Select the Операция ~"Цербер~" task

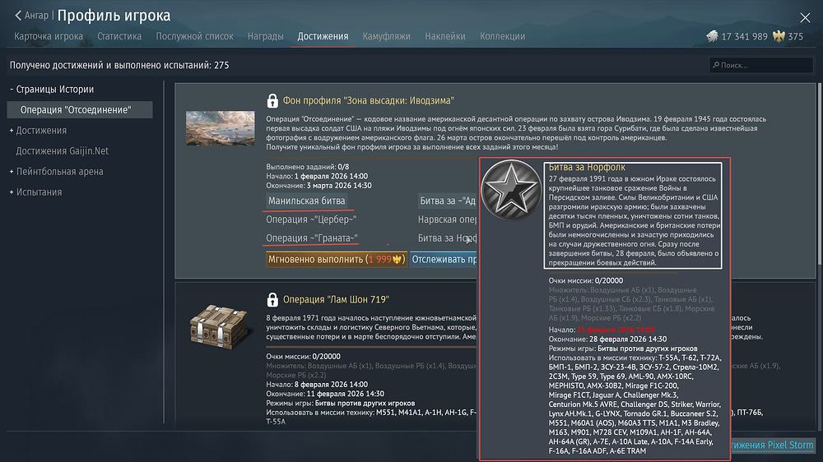(x=311, y=219)
